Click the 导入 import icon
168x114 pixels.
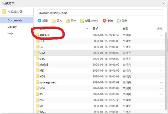tap(54, 21)
